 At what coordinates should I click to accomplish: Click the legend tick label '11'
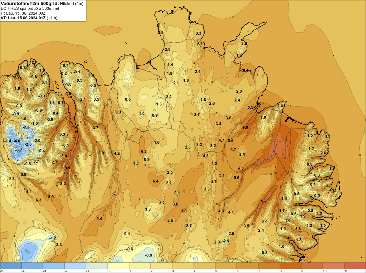pos(346,271)
